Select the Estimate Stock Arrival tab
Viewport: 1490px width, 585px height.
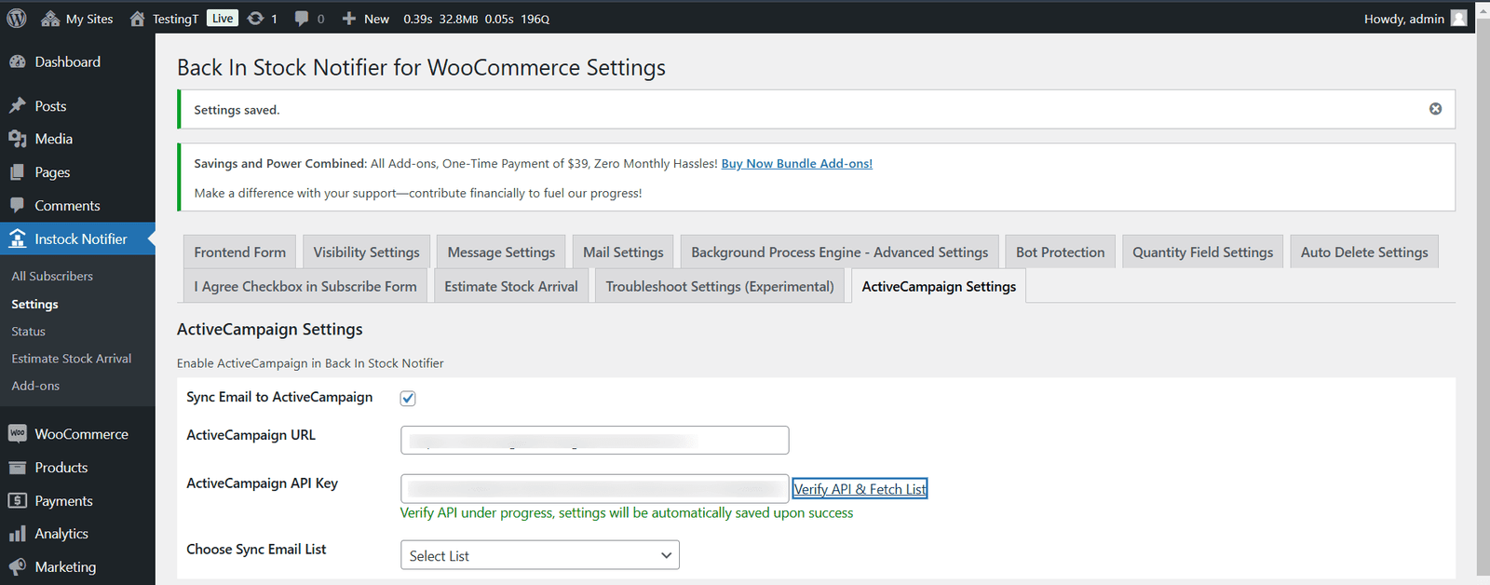click(x=510, y=286)
